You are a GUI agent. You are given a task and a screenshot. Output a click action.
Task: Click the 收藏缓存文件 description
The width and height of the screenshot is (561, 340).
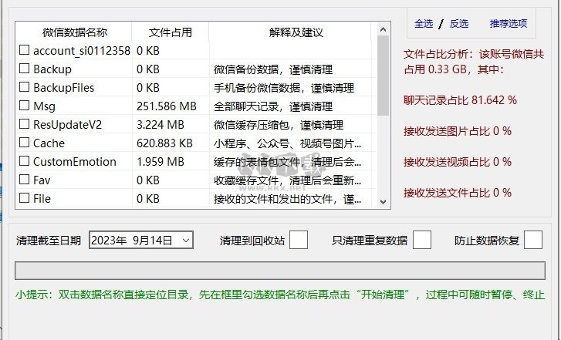288,180
